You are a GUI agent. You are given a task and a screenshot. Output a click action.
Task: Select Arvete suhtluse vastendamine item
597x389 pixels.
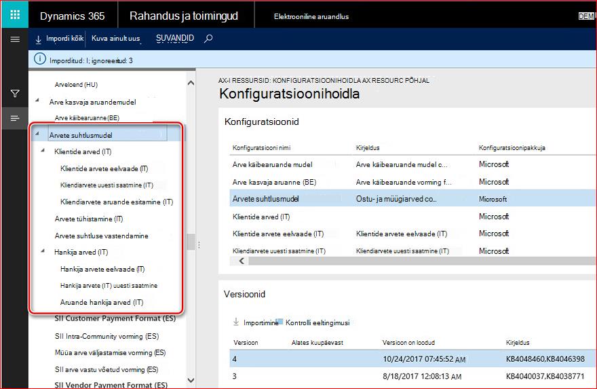coord(102,236)
